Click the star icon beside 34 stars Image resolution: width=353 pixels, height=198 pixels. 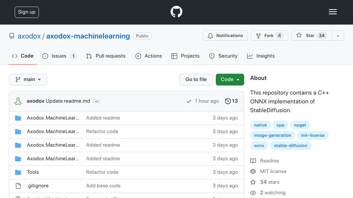pos(253,182)
